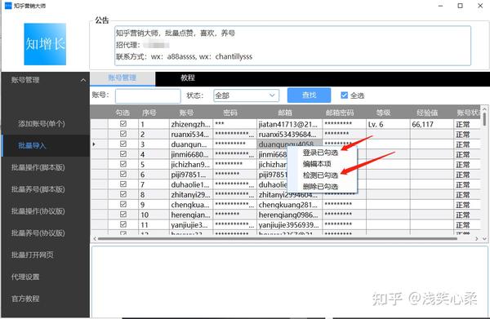
Task: Uncheck the checkbox for row 7 duhaolie1
Action: tap(123, 184)
